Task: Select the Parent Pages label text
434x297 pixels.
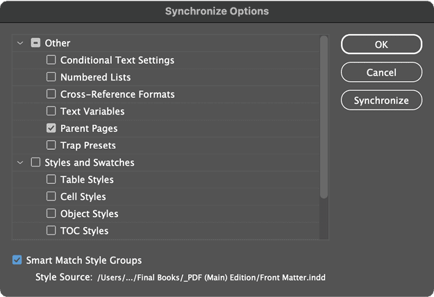Action: coord(89,128)
